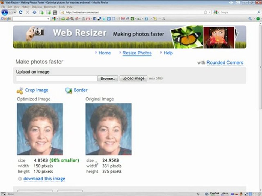Click the Delicious icon in the toolbar

(99, 19)
